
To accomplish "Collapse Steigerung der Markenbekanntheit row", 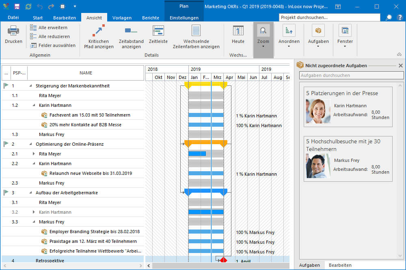I will (30, 86).
